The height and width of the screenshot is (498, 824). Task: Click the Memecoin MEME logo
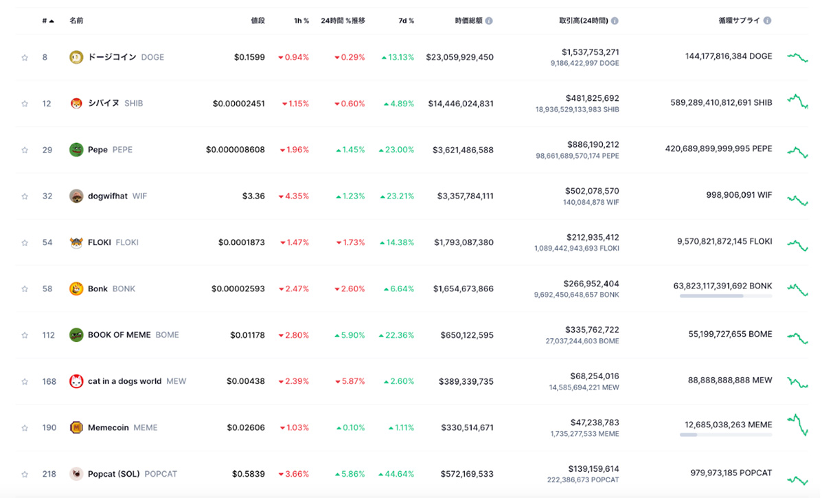76,427
